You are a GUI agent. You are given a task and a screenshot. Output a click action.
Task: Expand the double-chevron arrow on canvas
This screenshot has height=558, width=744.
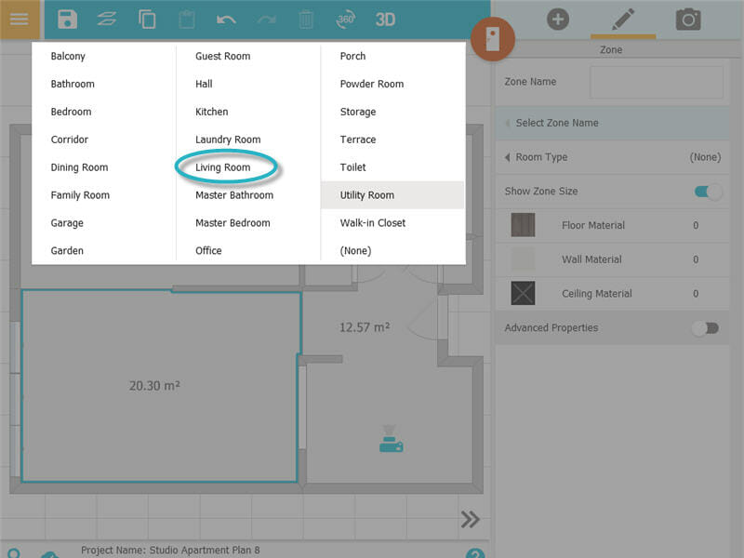pos(470,519)
